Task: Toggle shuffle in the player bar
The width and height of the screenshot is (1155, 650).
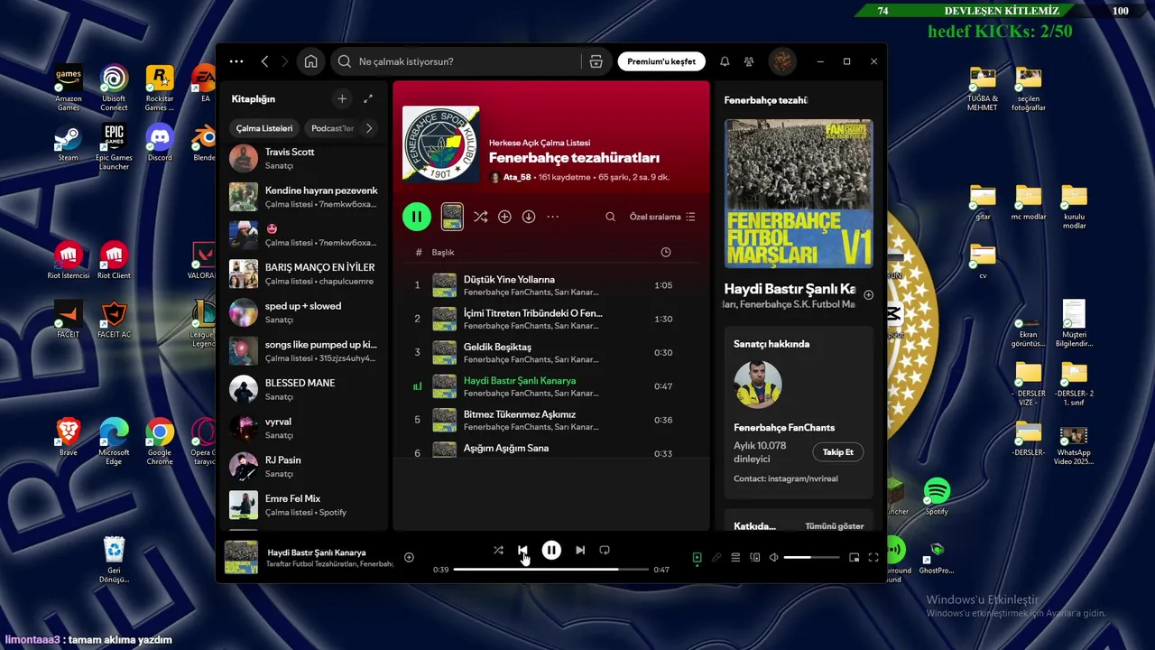Action: coord(498,550)
